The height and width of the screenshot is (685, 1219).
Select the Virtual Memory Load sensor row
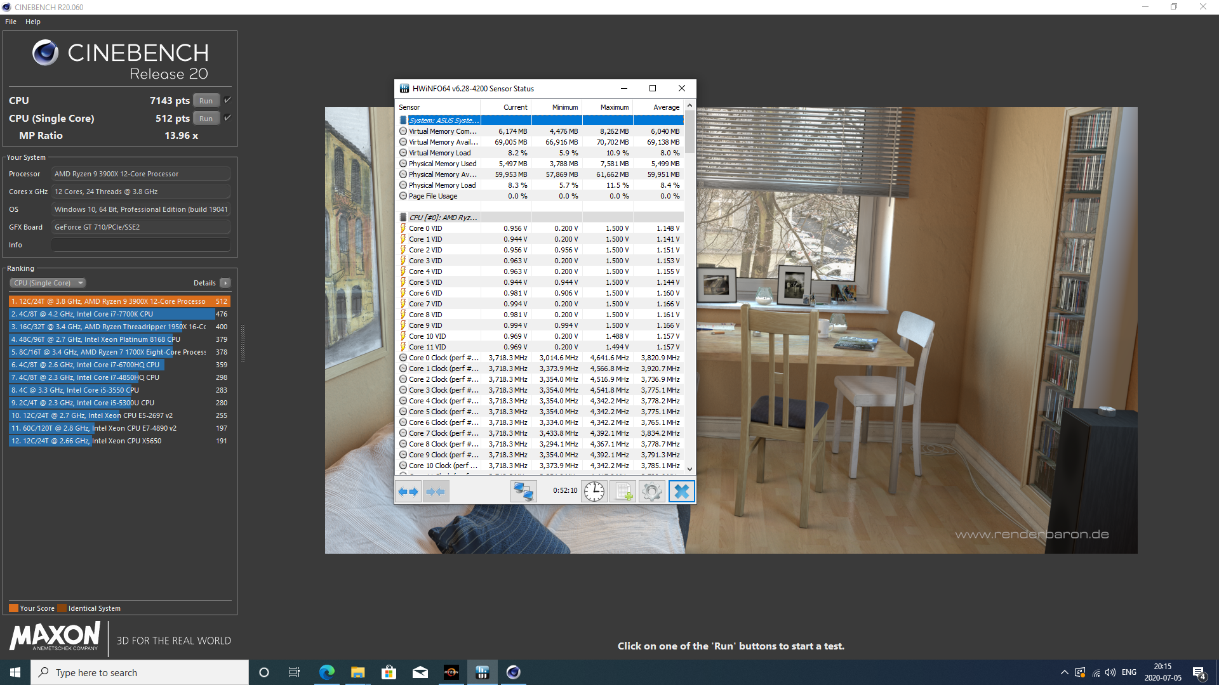pos(540,153)
